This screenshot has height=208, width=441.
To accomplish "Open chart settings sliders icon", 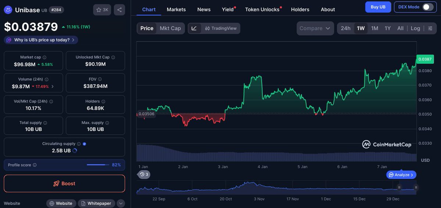I will click(x=430, y=28).
